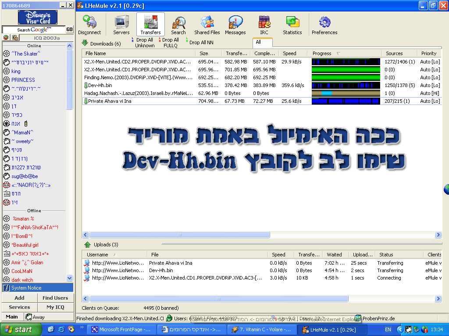Image resolution: width=449 pixels, height=336 pixels.
Task: Click the Find Users button in ICQ
Action: (x=55, y=297)
